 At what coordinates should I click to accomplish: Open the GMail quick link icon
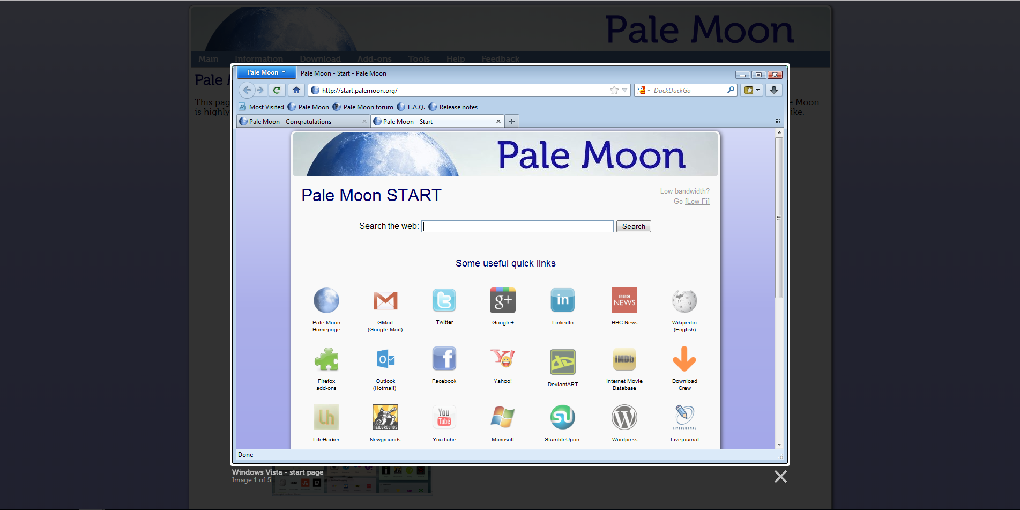tap(385, 300)
